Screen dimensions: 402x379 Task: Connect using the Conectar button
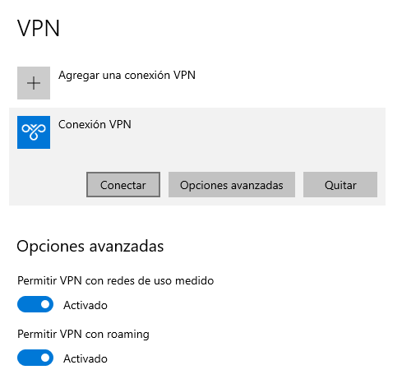tap(123, 185)
